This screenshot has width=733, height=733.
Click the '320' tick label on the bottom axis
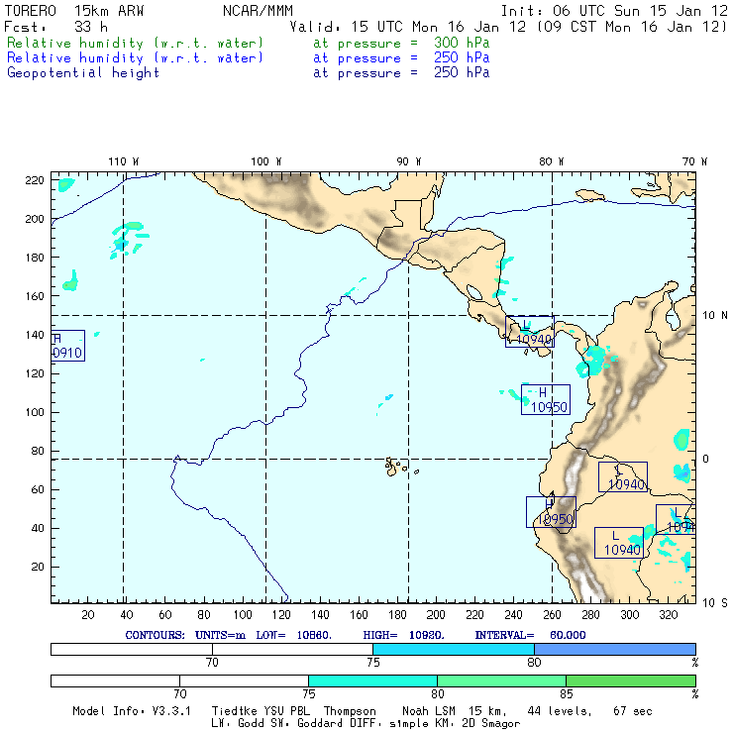click(x=669, y=615)
